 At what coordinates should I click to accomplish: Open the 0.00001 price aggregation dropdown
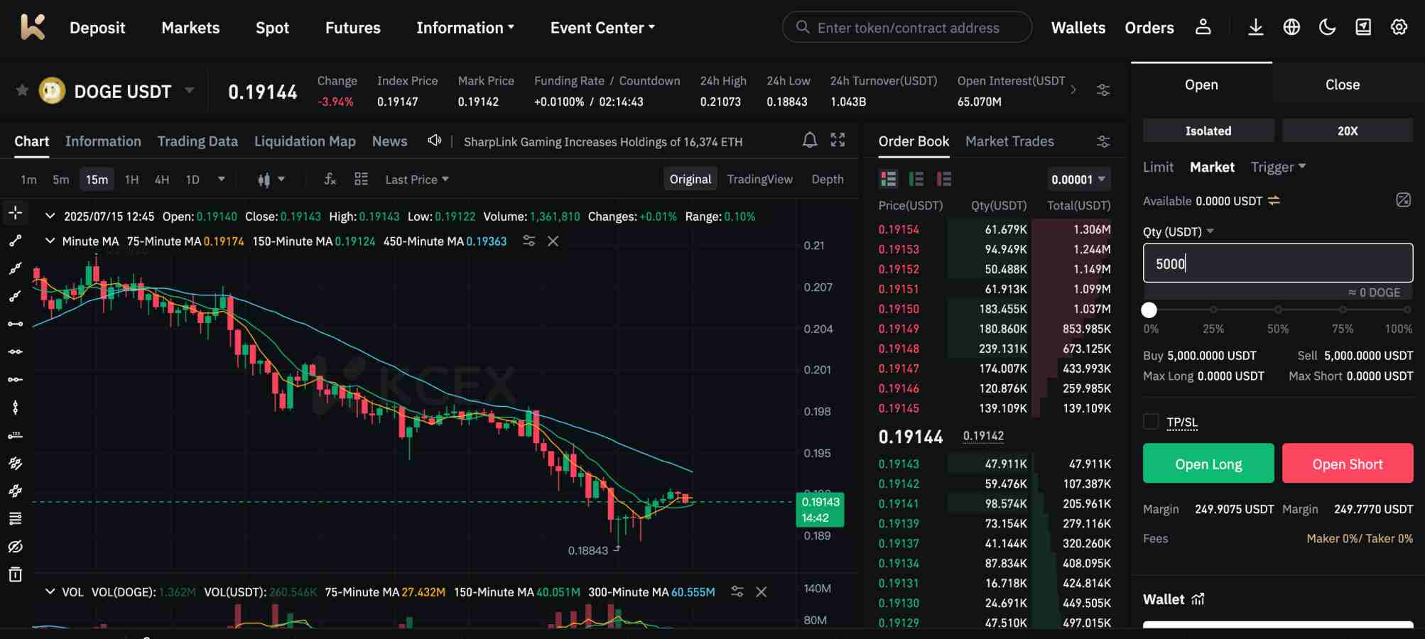coord(1078,179)
